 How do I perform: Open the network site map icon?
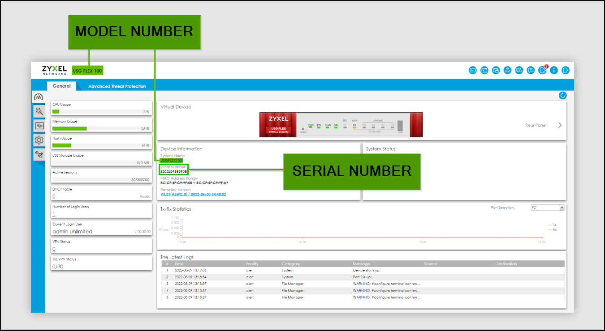click(507, 70)
